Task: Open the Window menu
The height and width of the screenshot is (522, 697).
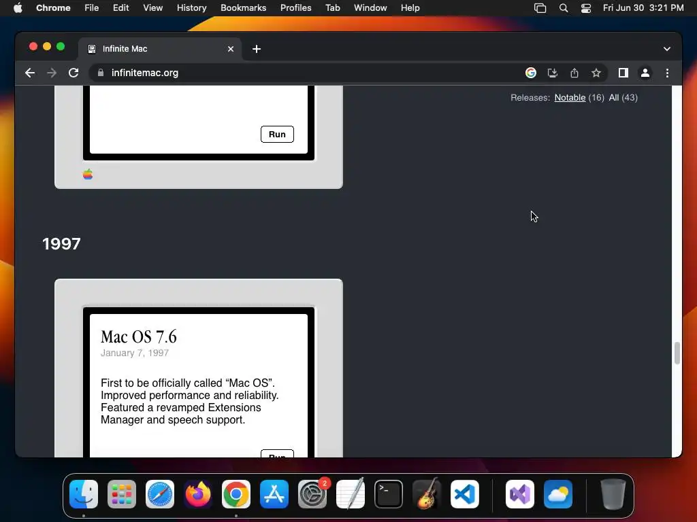Action: 370,8
